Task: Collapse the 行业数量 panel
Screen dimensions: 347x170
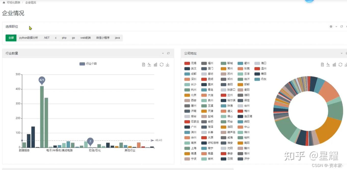Action: pyautogui.click(x=163, y=53)
